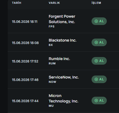The image size is (119, 113).
Task: Click the plus icon in Micron's AL badge
Action: [96, 101]
